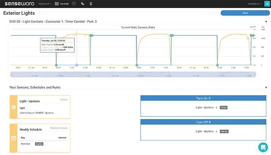
Task: Open the Controls menu item
Action: point(62,4)
